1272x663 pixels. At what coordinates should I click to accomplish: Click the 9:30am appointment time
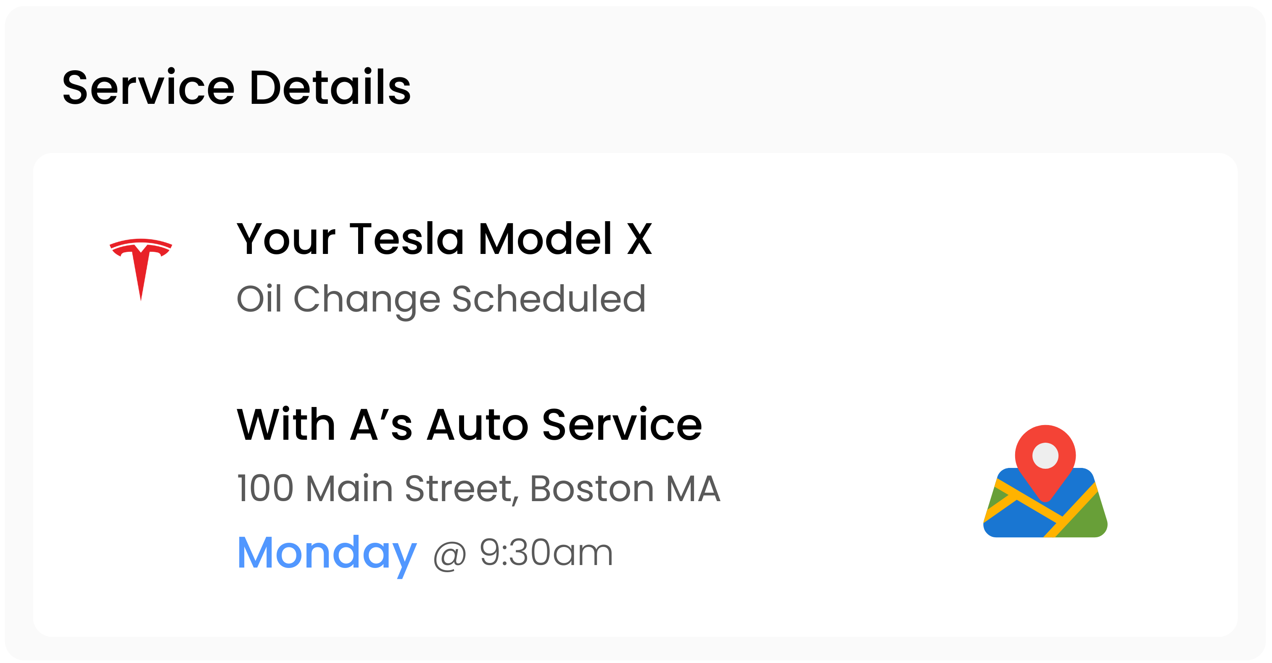546,552
